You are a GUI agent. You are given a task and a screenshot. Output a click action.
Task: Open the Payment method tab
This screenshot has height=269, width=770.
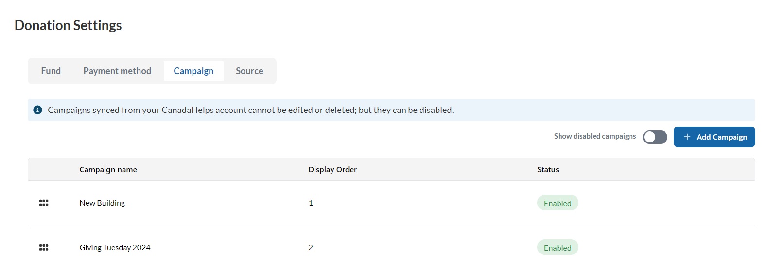pos(117,71)
